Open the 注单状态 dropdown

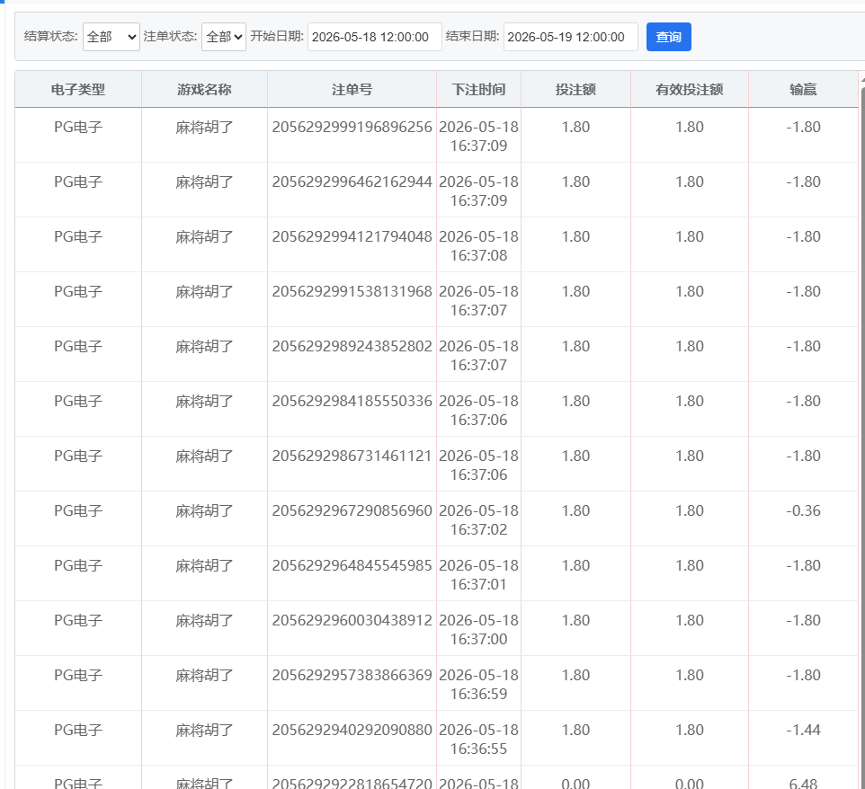[223, 37]
